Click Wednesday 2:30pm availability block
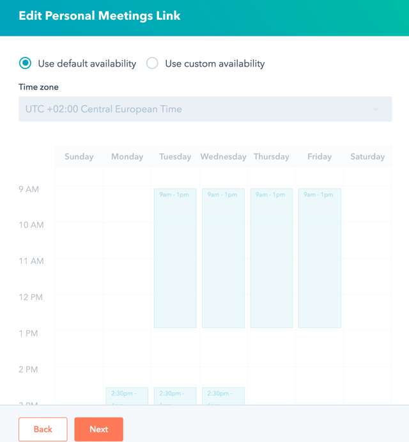The height and width of the screenshot is (442, 409). (223, 396)
